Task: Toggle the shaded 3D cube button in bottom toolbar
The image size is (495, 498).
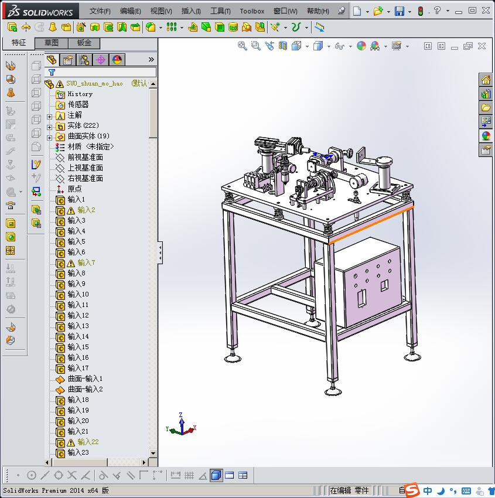Action: [216, 476]
